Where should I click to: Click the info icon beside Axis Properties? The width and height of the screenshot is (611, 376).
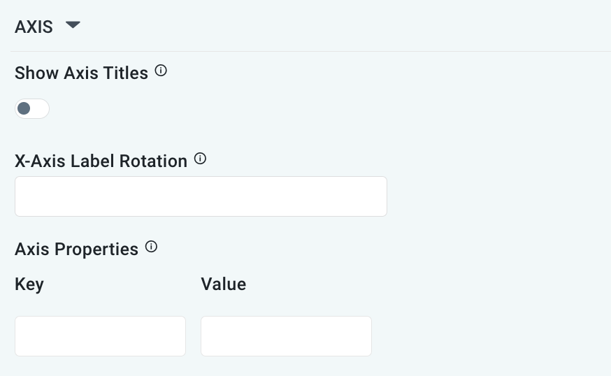(151, 247)
